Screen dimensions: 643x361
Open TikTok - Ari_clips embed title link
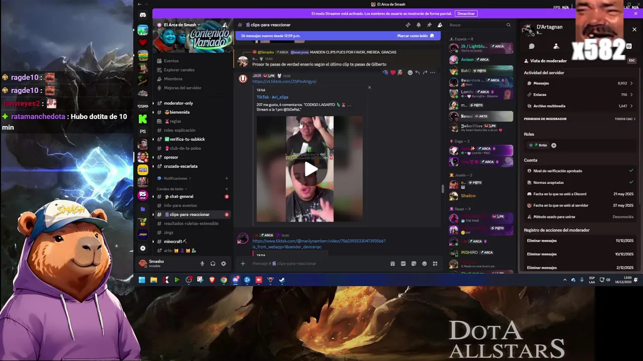[x=272, y=97]
